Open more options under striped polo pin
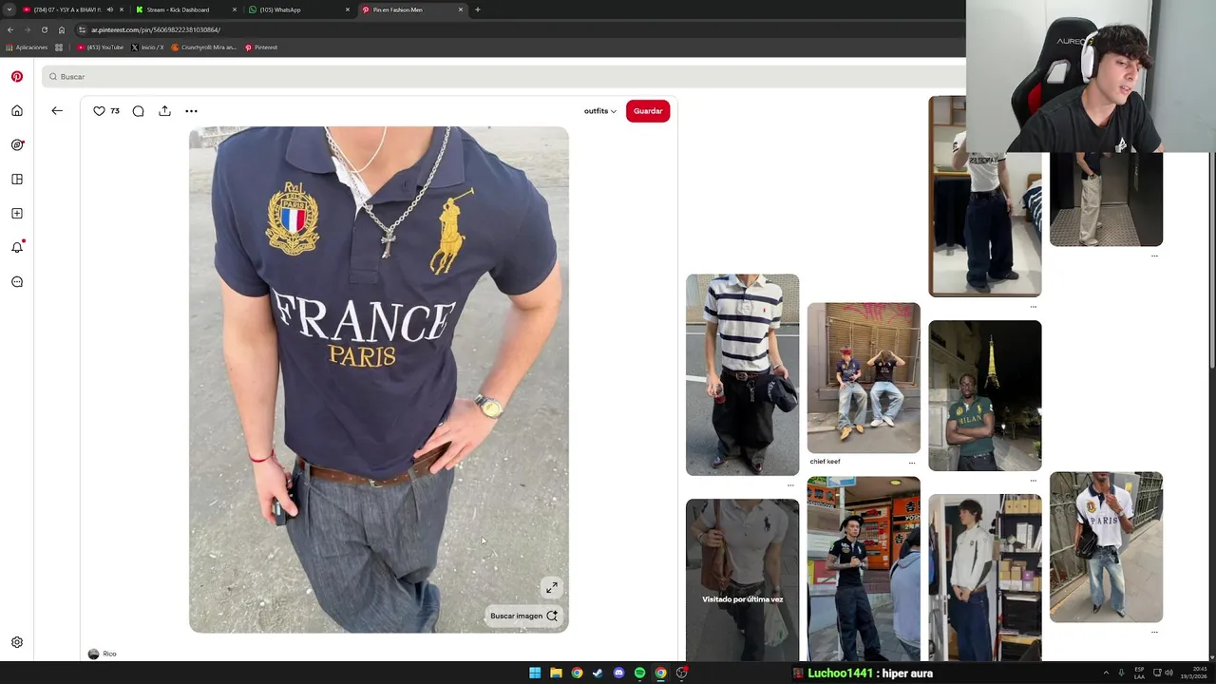 (790, 484)
